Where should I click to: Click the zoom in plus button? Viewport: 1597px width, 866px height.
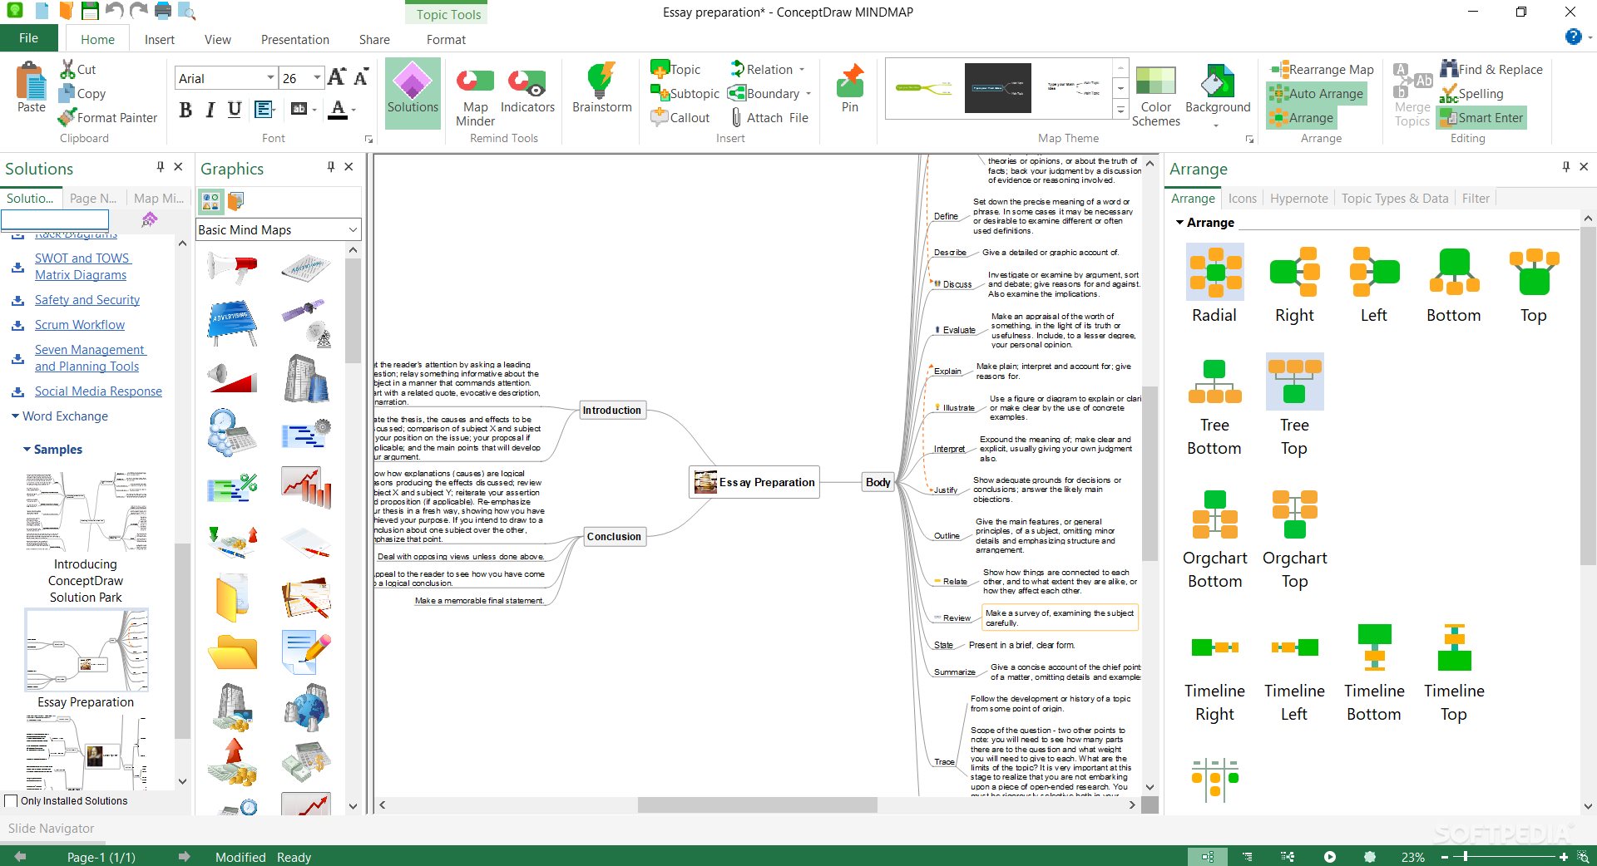click(1564, 856)
